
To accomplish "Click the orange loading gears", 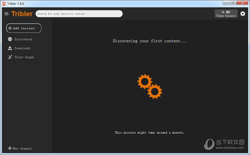I will point(150,86).
